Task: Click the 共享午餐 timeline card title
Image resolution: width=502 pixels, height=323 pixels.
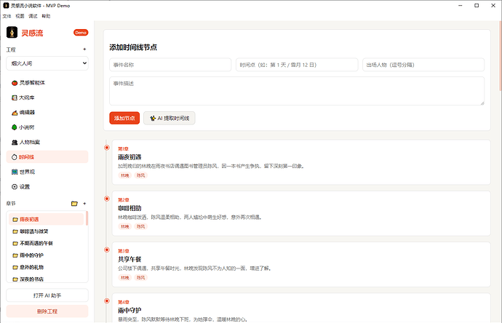Action: click(130, 259)
